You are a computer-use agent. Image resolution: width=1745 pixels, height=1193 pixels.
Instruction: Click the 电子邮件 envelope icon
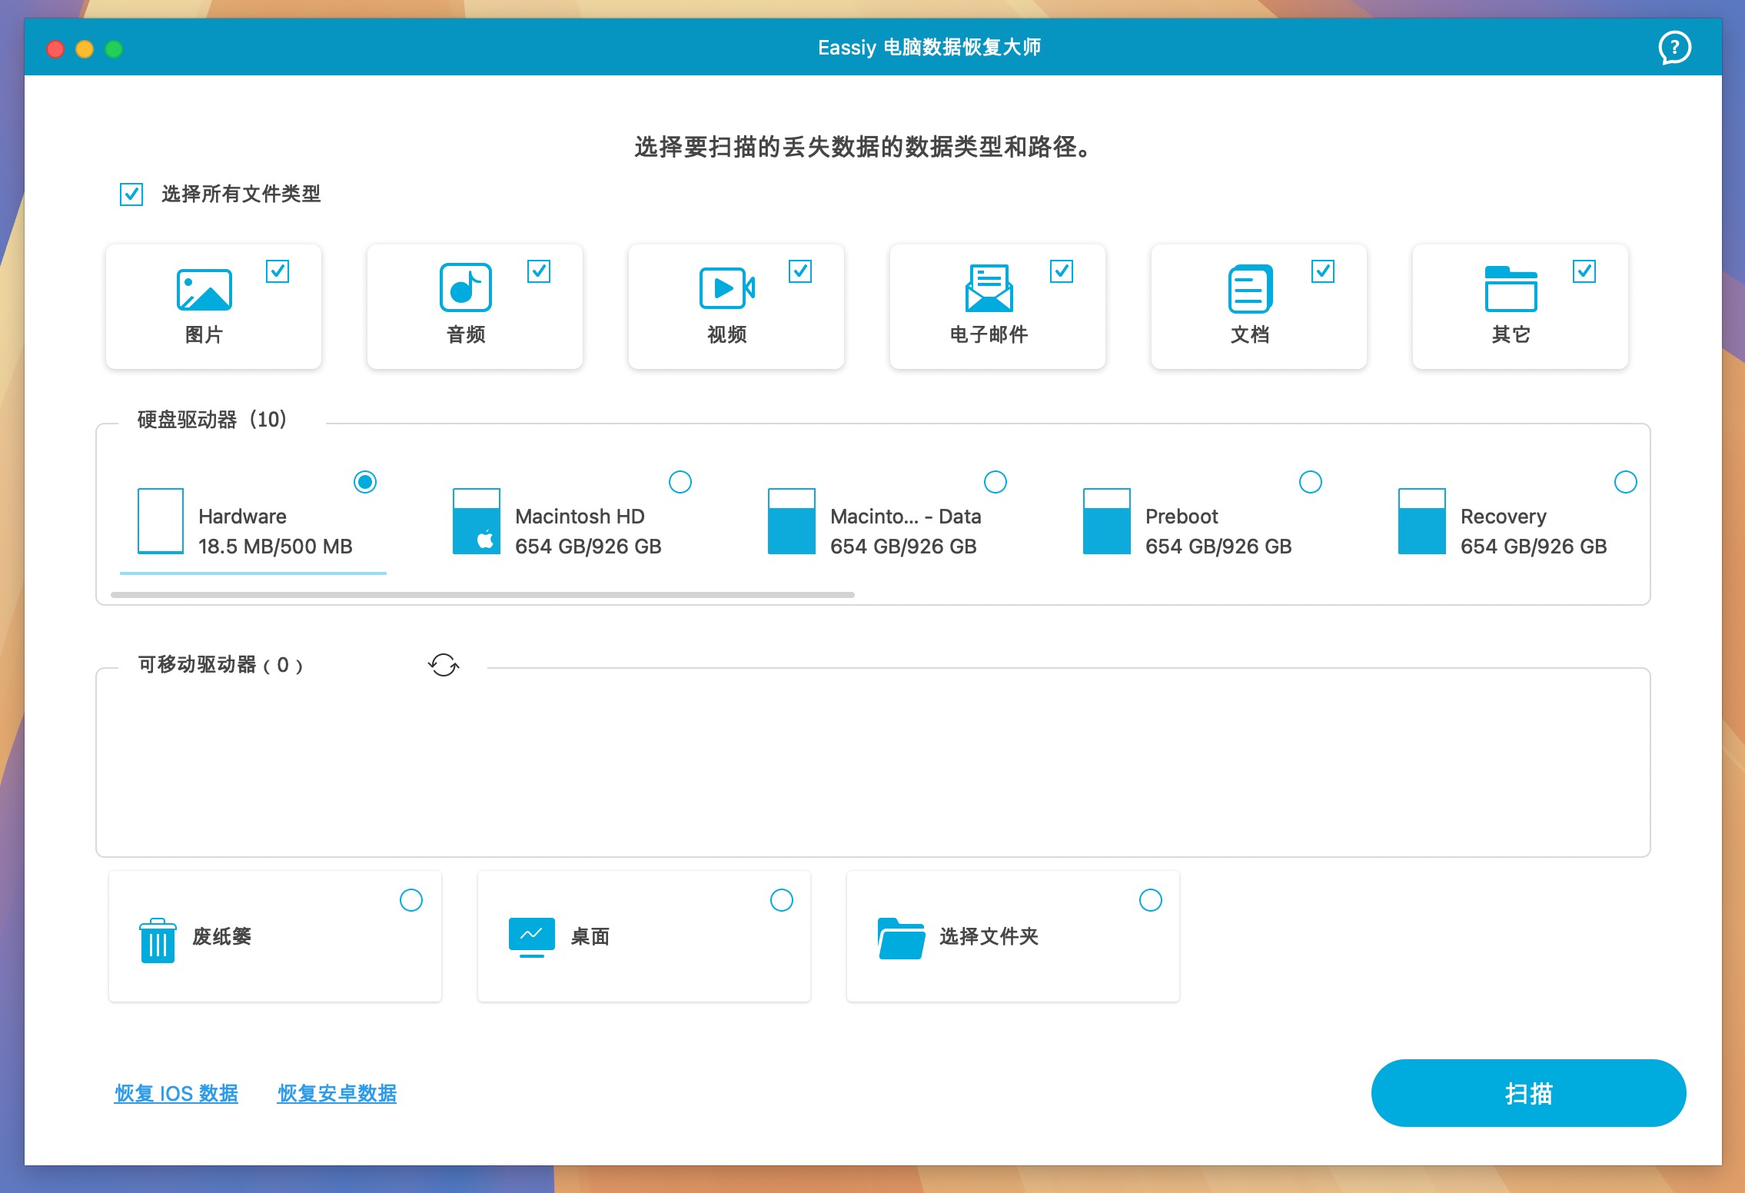pyautogui.click(x=989, y=288)
